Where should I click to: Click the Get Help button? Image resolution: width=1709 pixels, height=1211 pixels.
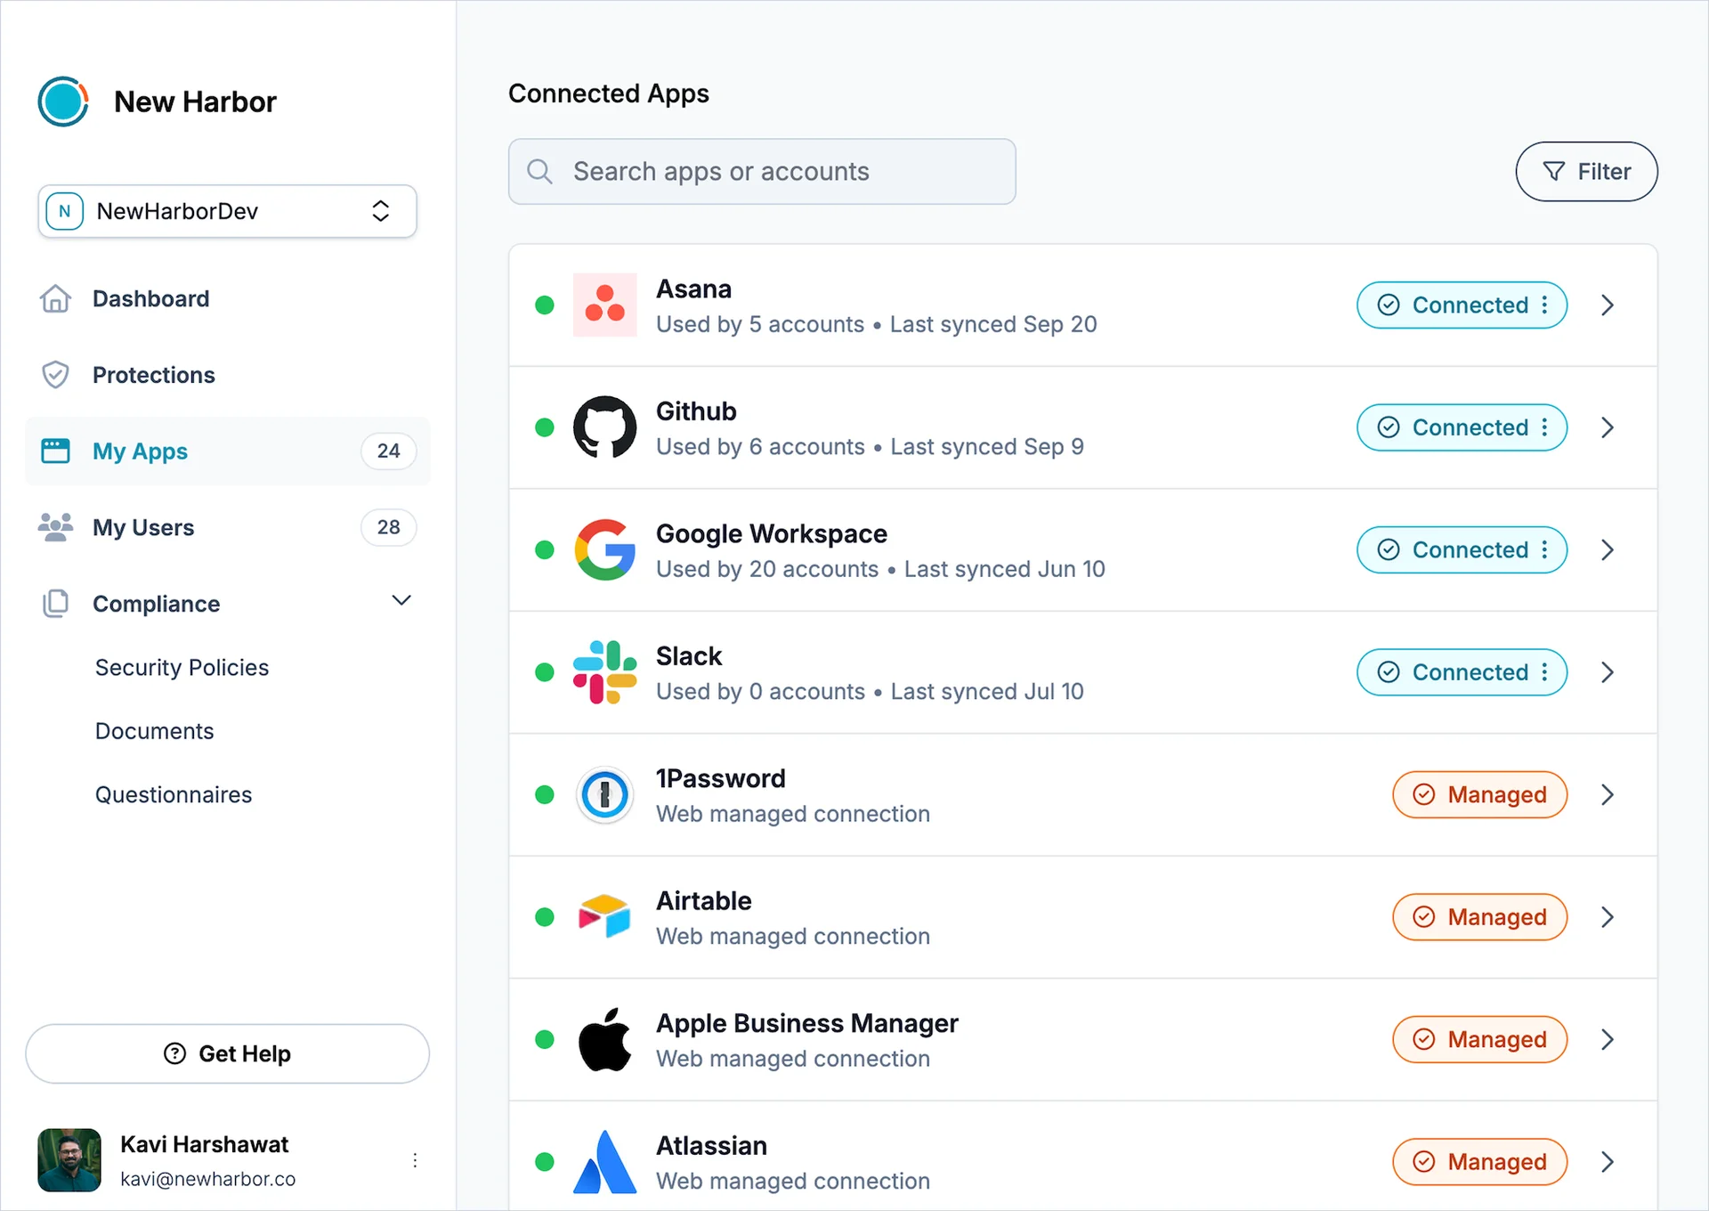click(x=227, y=1053)
